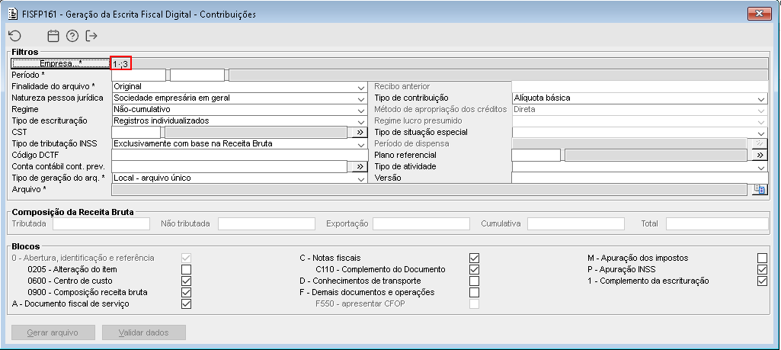Click the exit icon in the toolbar

(92, 36)
